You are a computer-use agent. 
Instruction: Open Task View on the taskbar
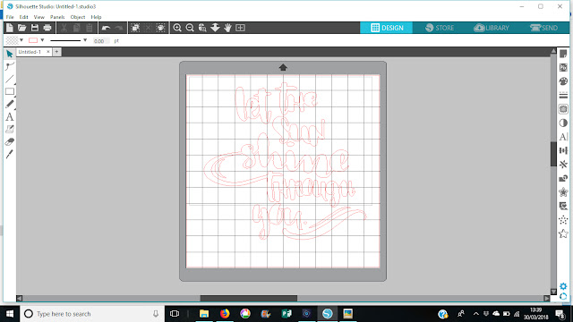coord(175,314)
